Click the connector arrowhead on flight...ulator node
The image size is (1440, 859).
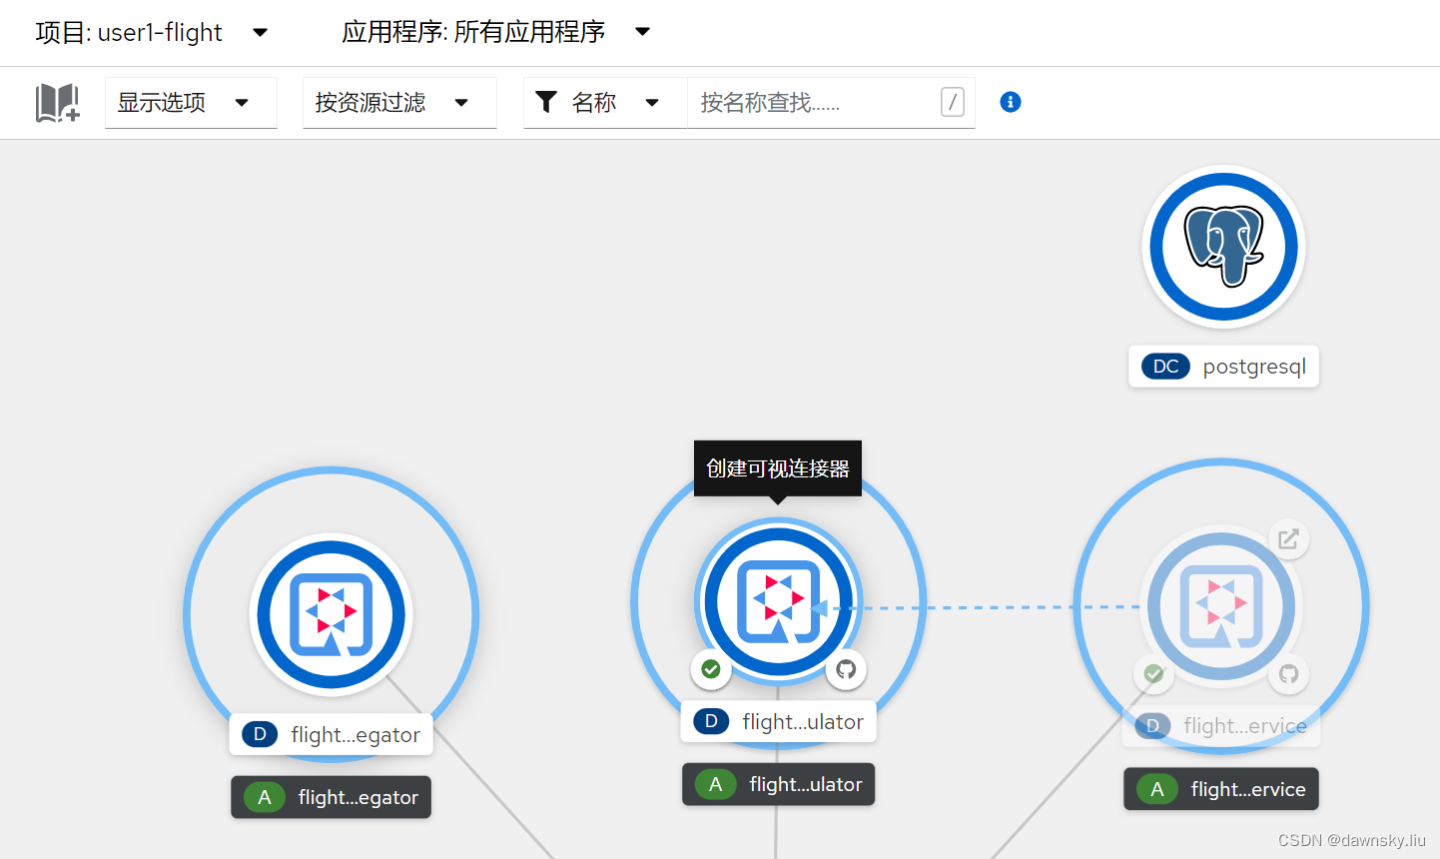point(819,608)
